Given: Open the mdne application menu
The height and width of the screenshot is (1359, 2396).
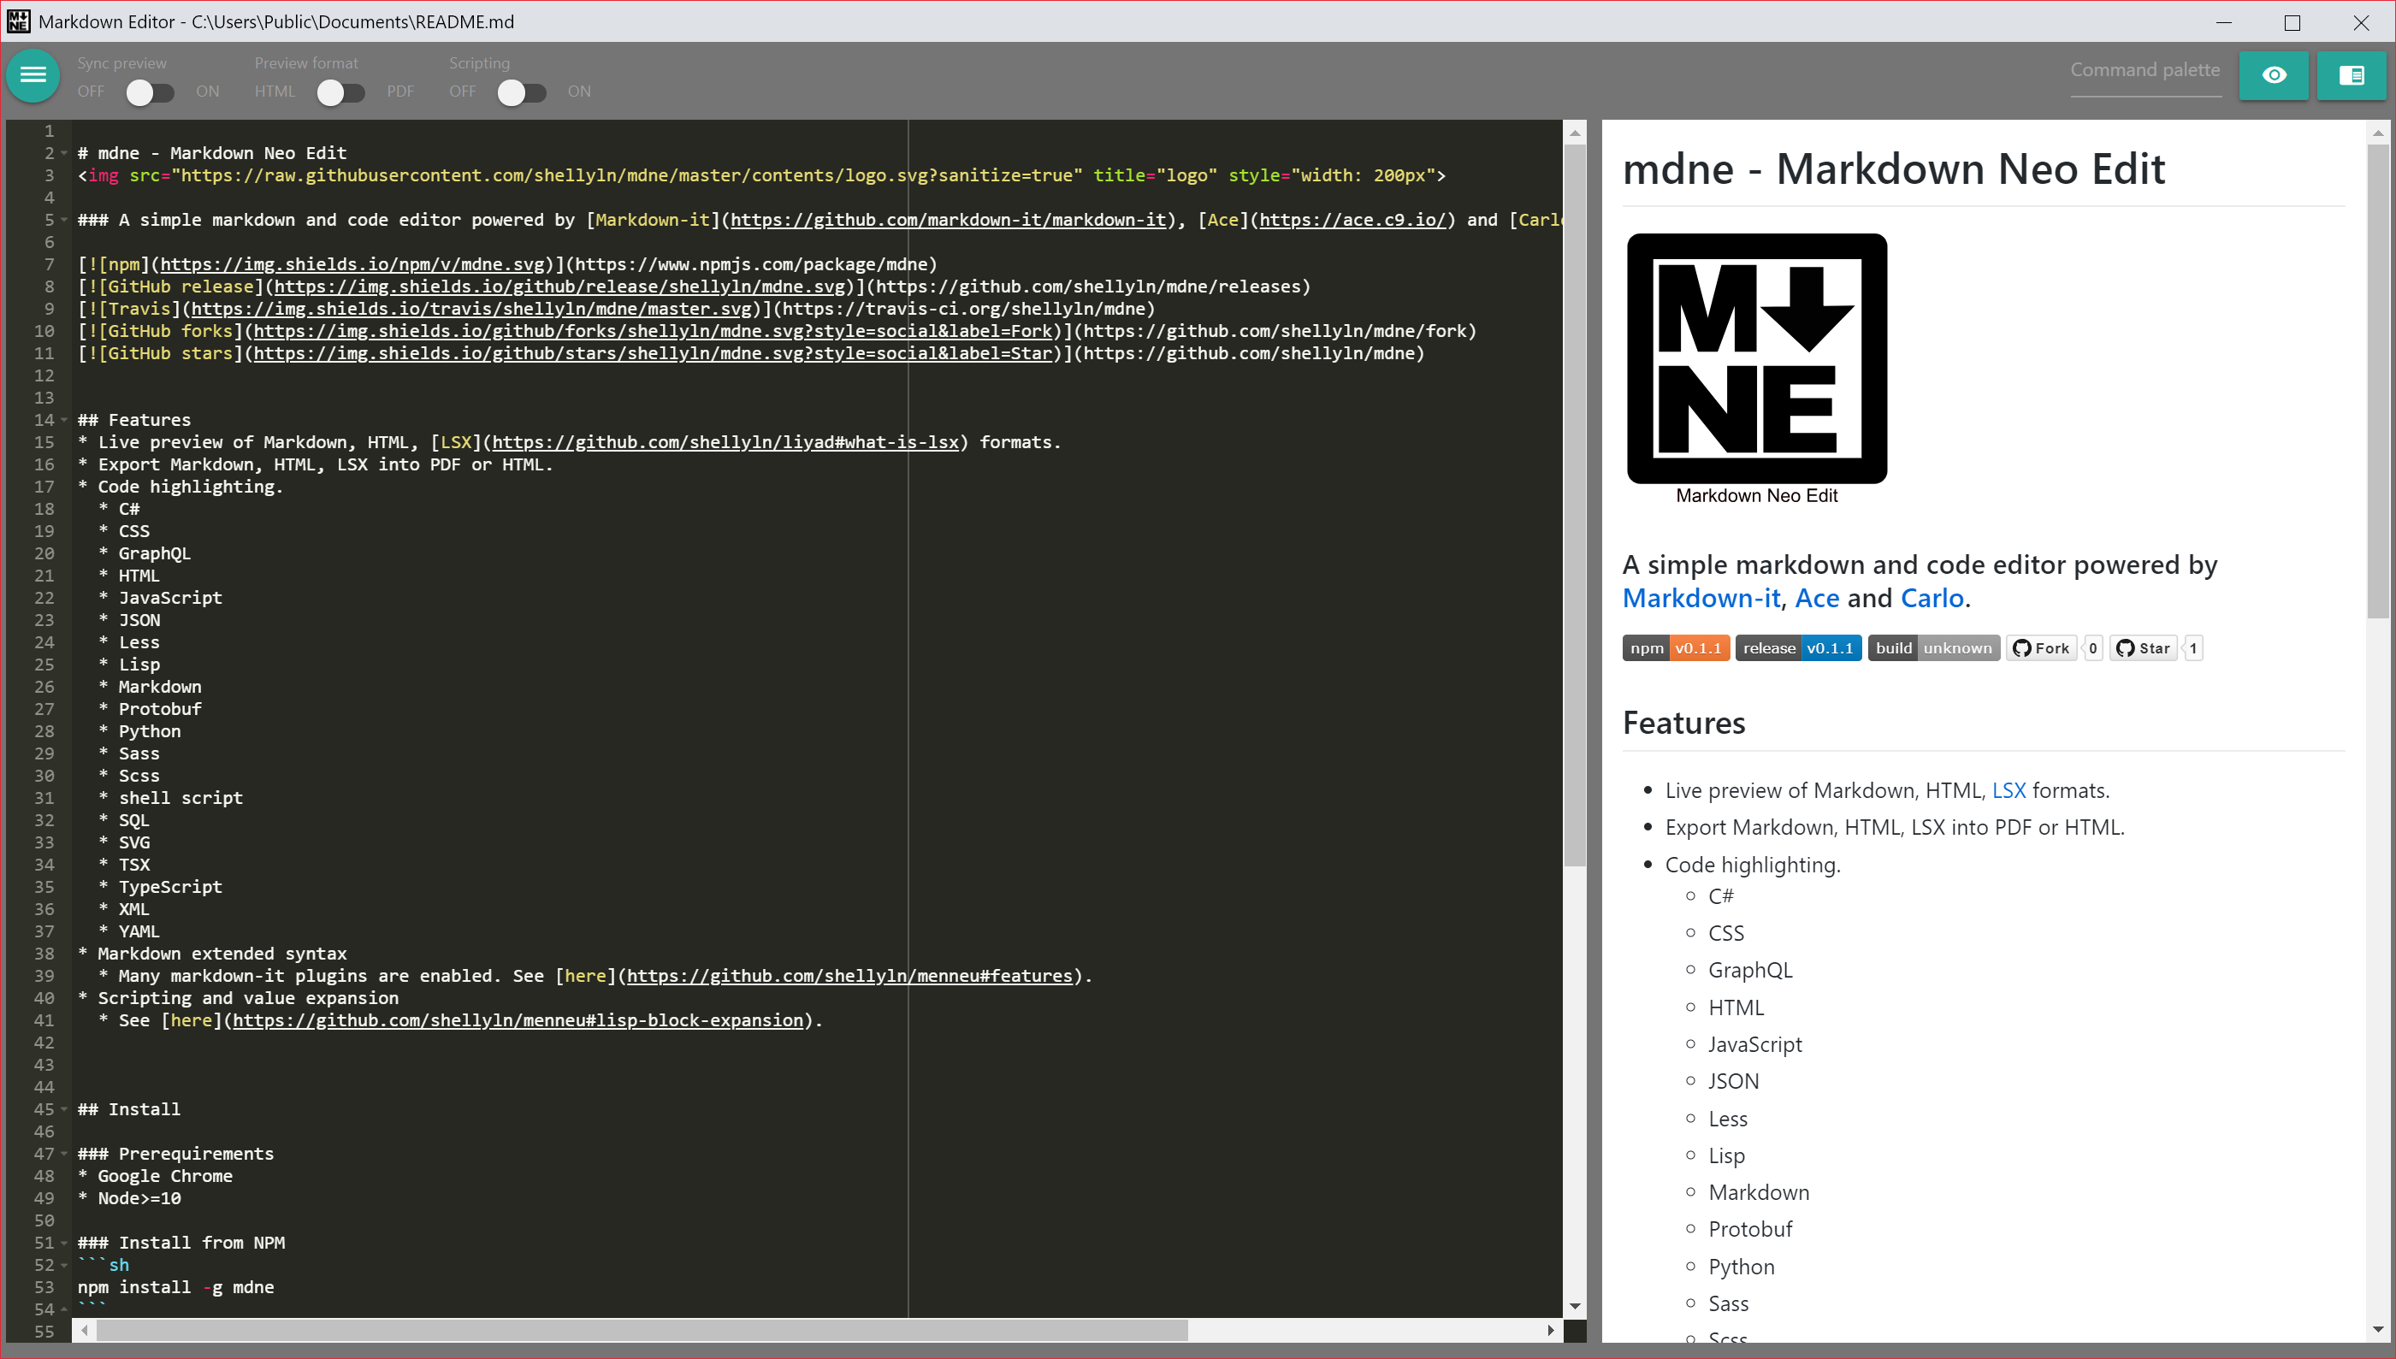Looking at the screenshot, I should click(33, 75).
